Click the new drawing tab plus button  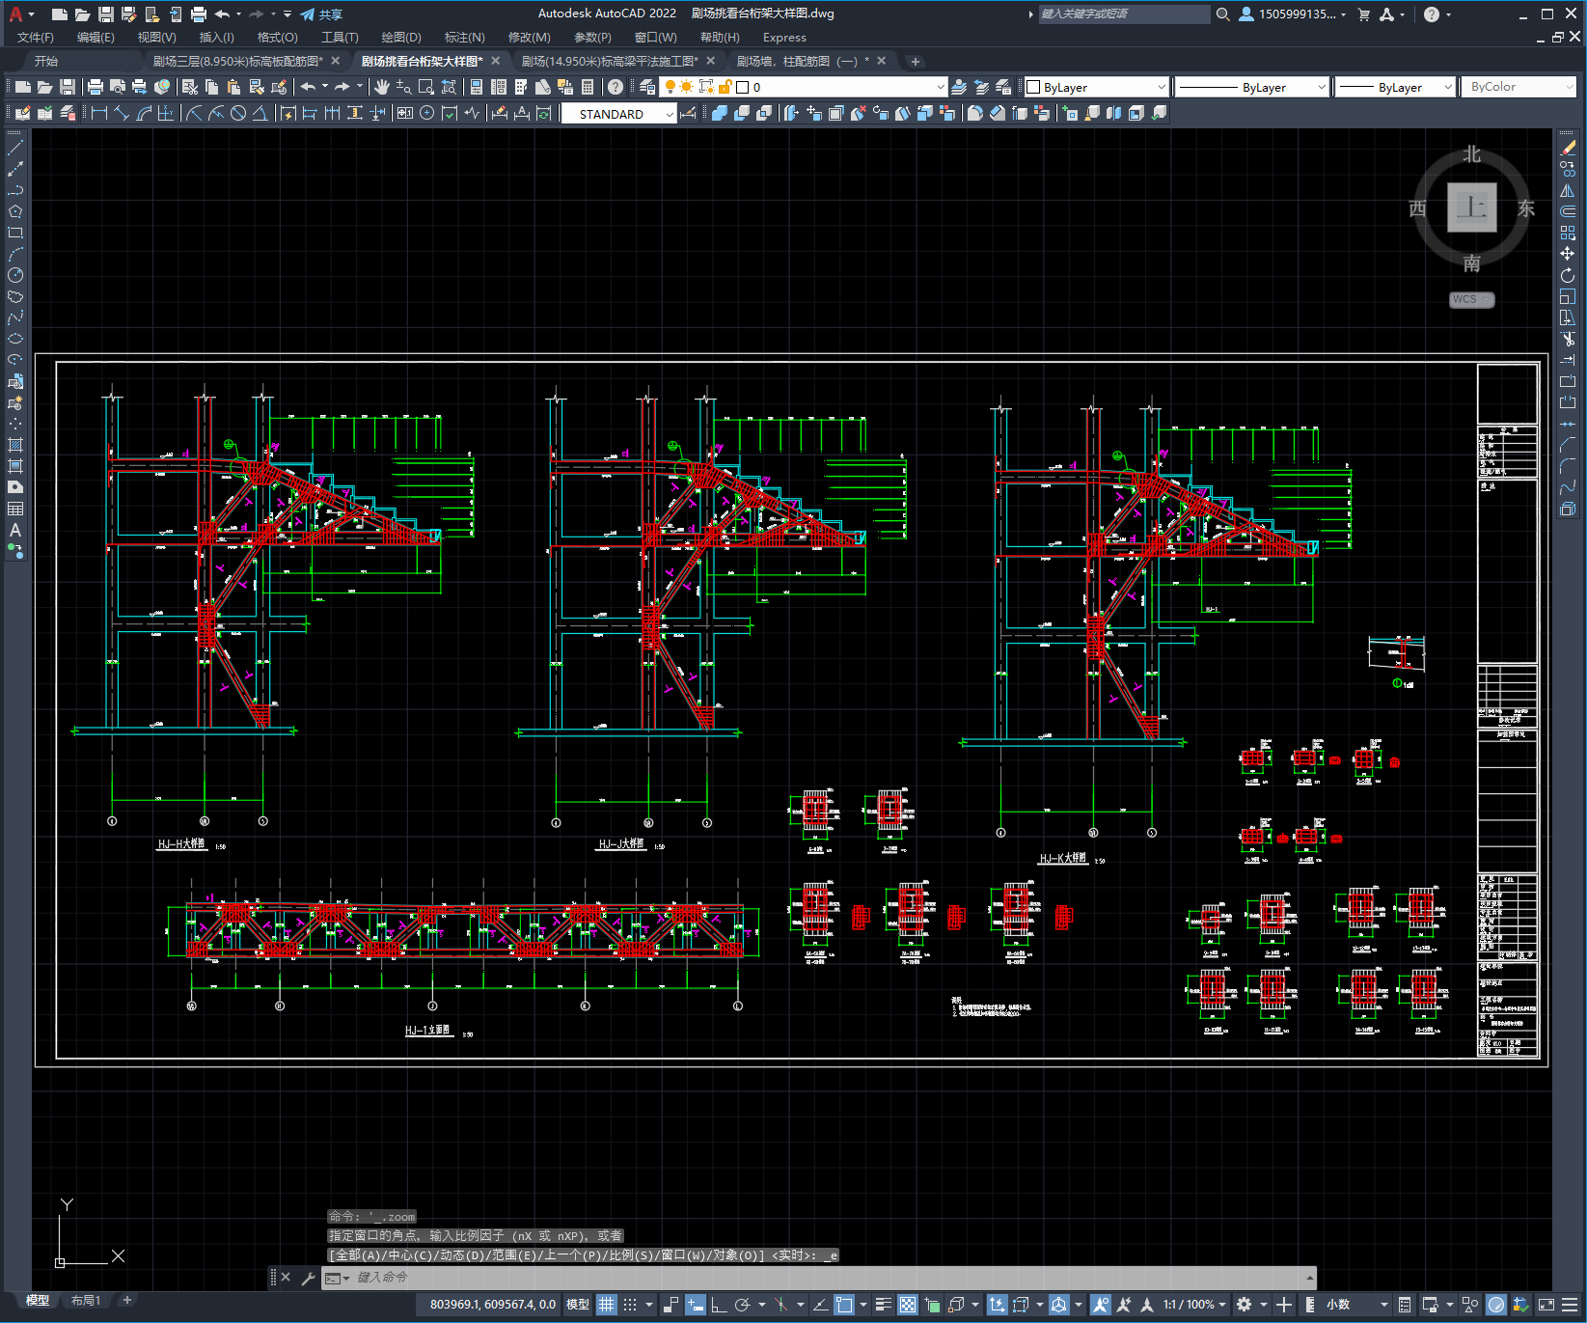pyautogui.click(x=915, y=61)
